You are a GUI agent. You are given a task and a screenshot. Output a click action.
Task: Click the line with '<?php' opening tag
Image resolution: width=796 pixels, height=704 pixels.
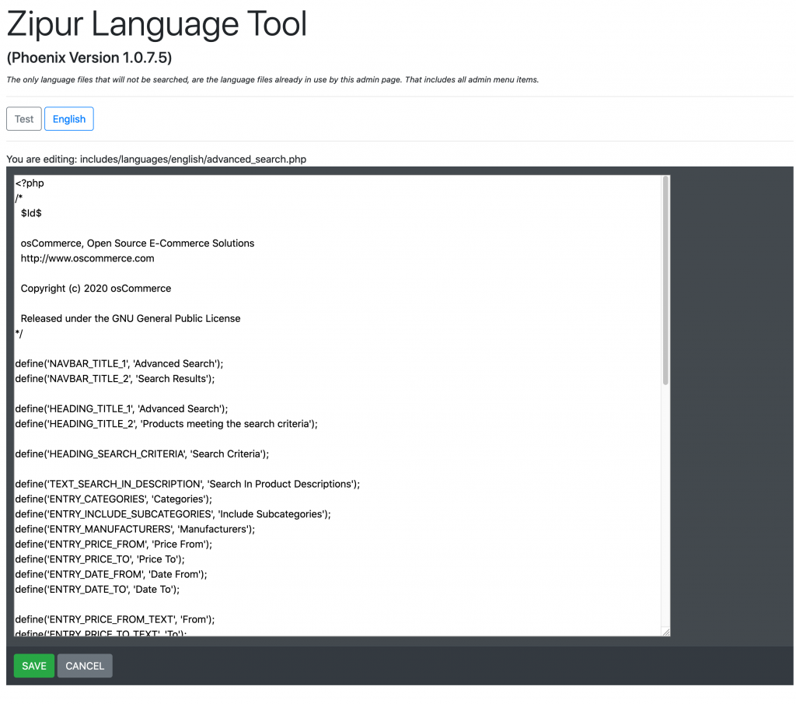click(x=30, y=184)
